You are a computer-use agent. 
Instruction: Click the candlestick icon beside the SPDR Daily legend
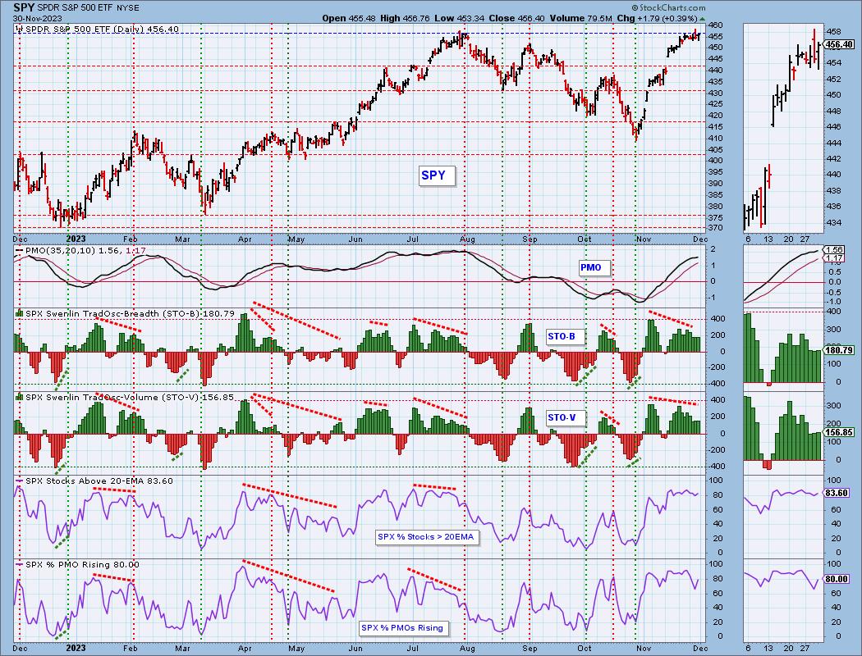coord(19,29)
